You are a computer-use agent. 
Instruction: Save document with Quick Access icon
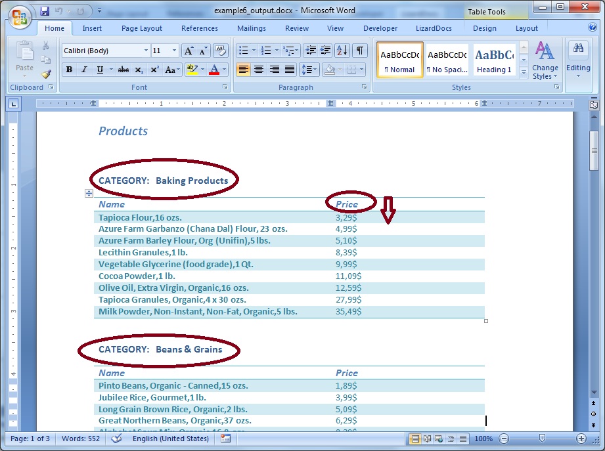click(45, 11)
